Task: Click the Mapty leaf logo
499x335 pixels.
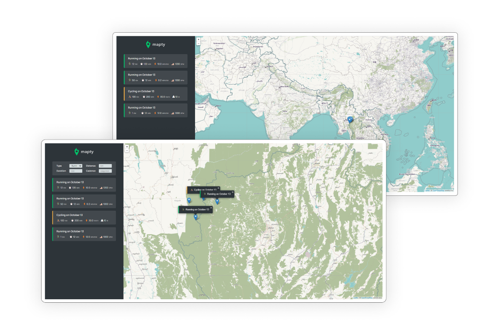Action: (x=77, y=151)
